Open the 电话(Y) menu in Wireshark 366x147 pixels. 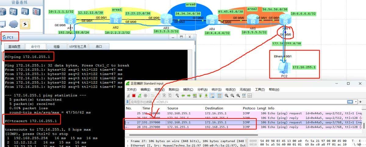tap(231, 89)
